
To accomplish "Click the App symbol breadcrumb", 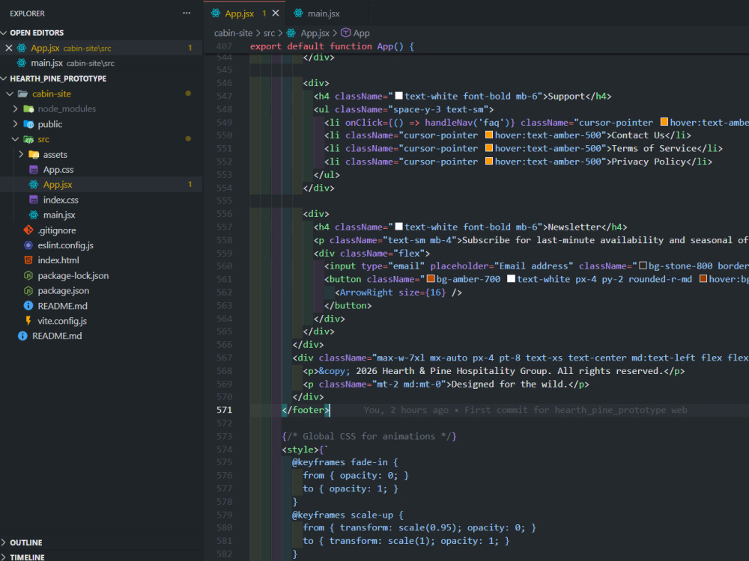I will [361, 33].
